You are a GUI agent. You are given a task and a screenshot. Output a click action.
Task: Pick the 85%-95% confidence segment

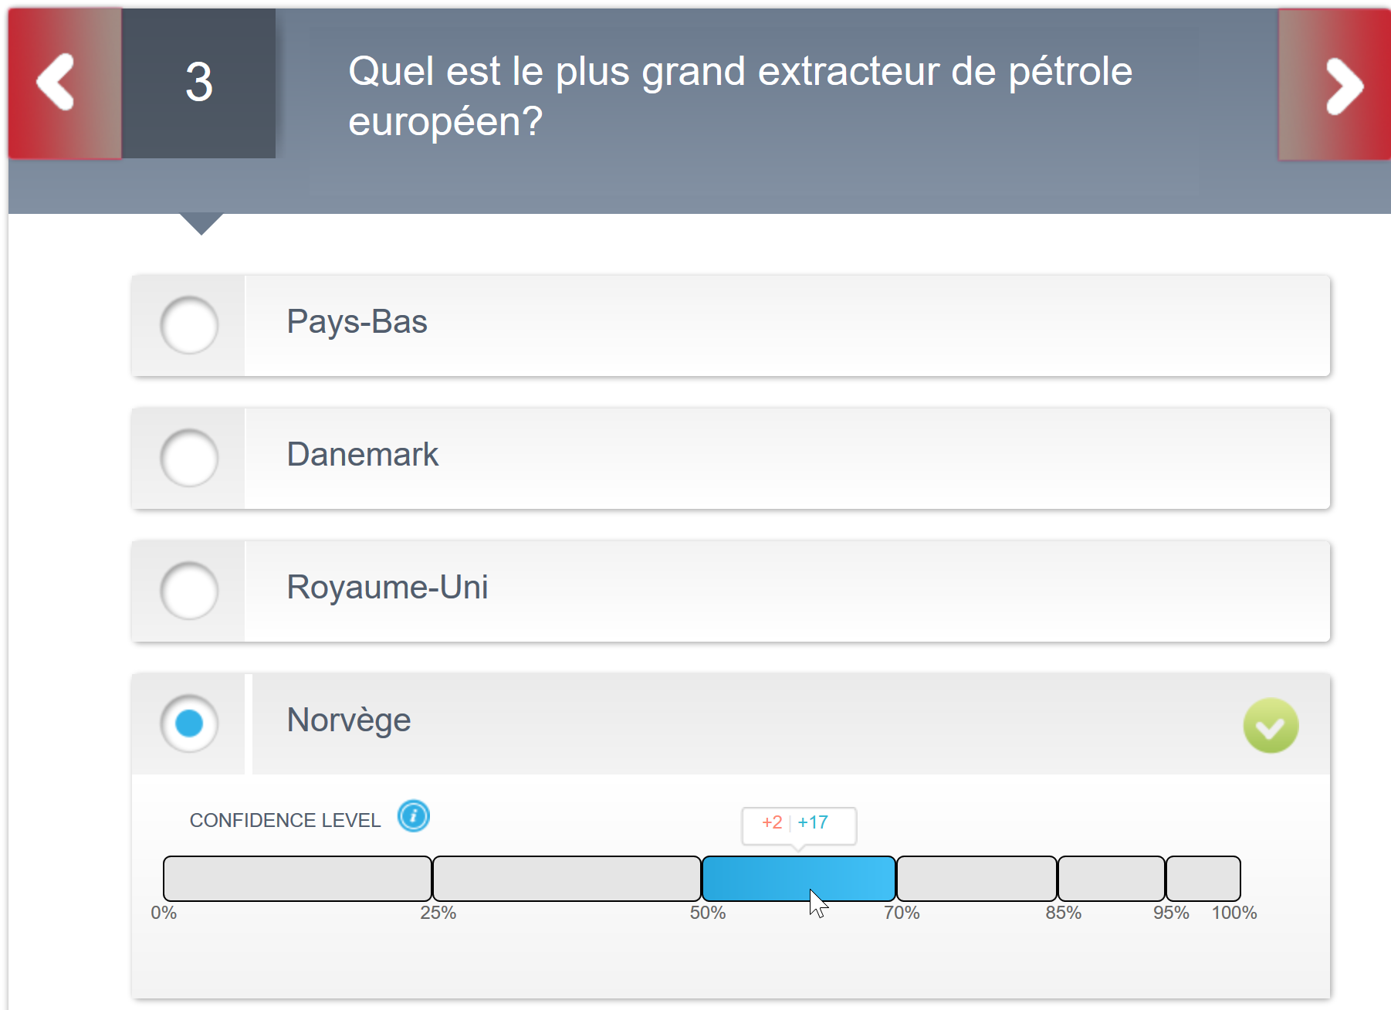(x=1112, y=879)
